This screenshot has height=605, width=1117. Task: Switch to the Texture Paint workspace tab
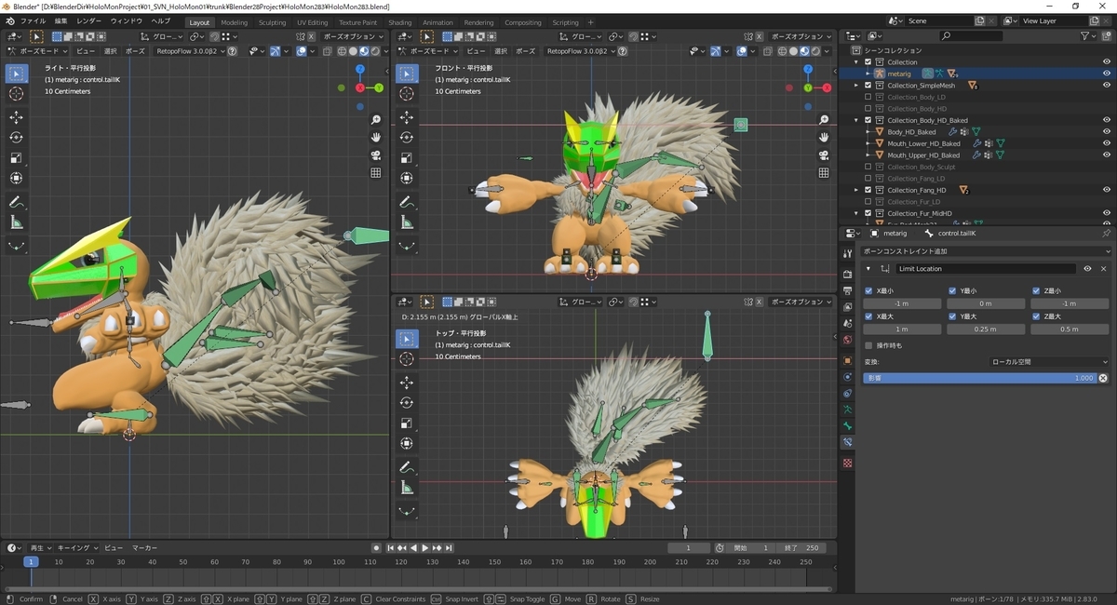coord(357,22)
